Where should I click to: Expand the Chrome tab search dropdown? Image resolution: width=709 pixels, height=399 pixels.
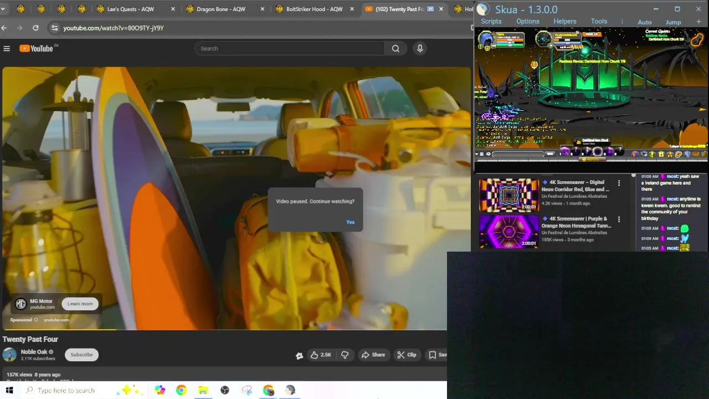point(3,9)
